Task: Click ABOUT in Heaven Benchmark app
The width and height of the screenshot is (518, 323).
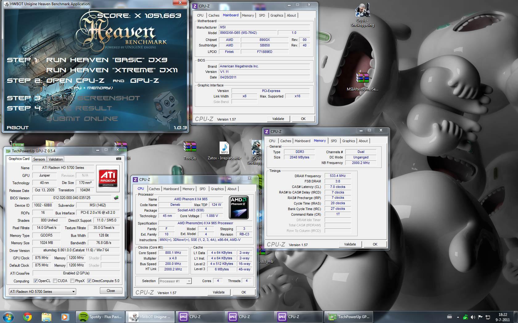Action: (x=18, y=127)
